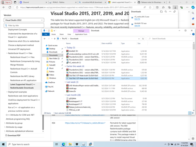Click Open file under VC_redist.x64 download
The width and height of the screenshot is (196, 147).
(137, 19)
